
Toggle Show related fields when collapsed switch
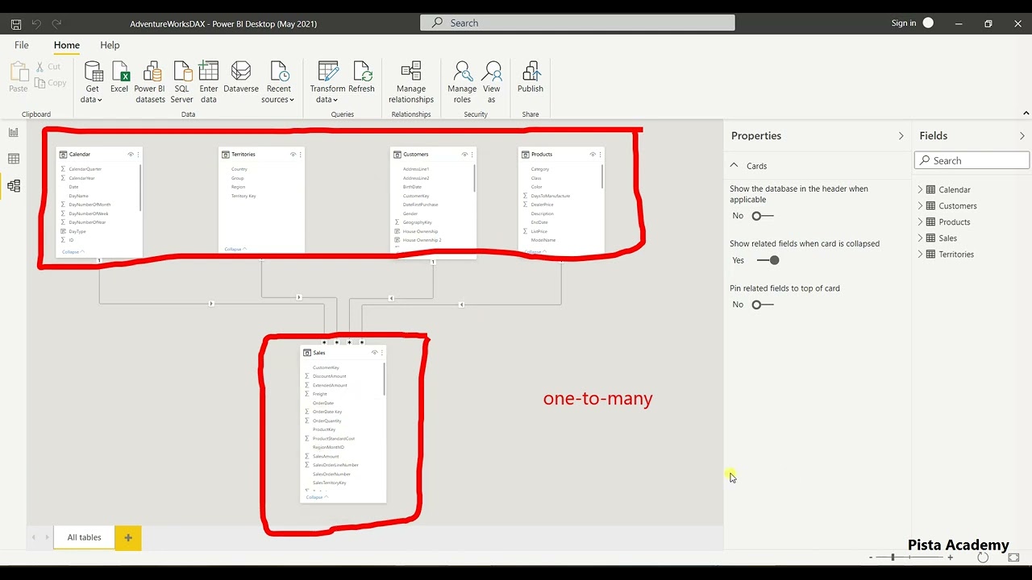tap(768, 260)
